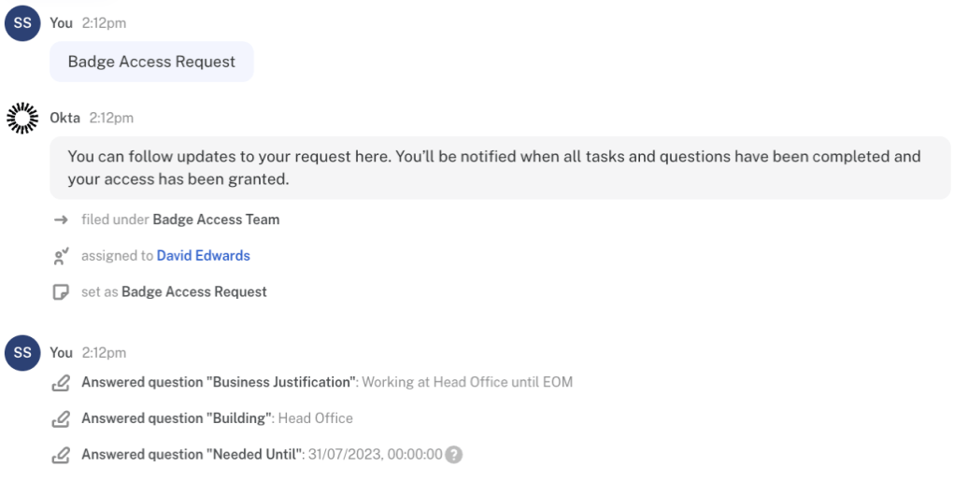Click the pencil icon for Business Justification answer
Viewport: 954px width, 481px height.
[x=61, y=383]
